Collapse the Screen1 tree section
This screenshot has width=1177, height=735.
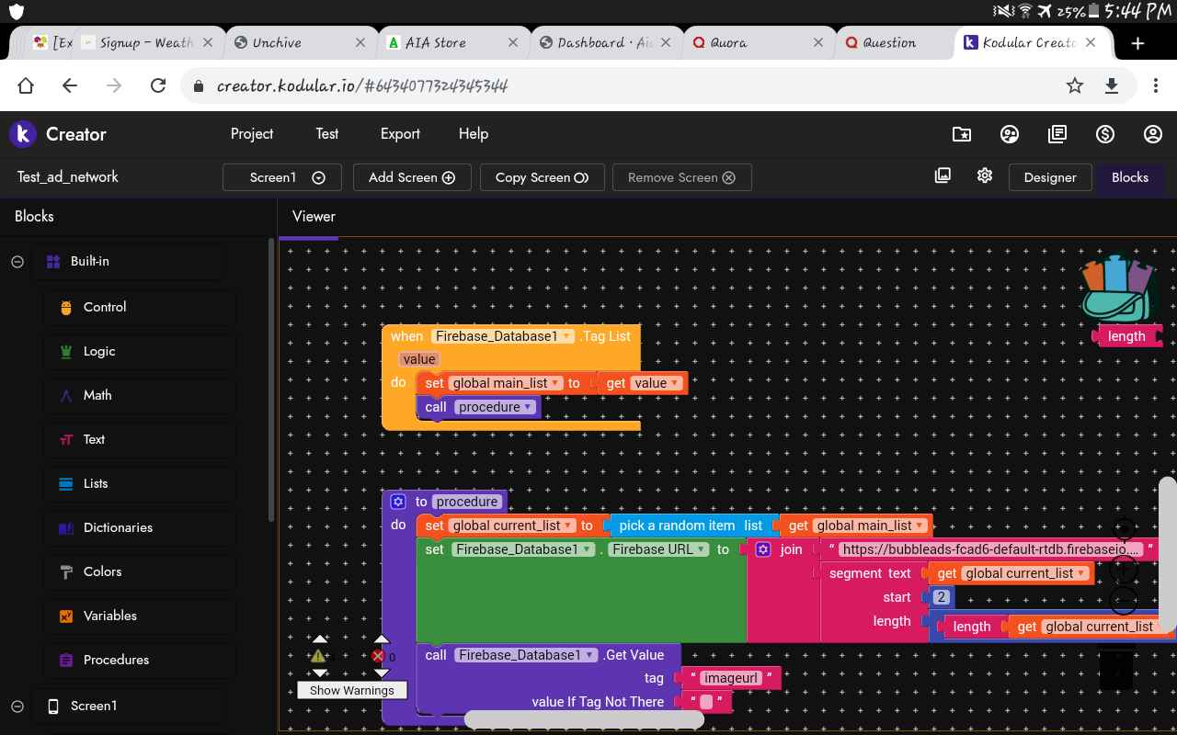pyautogui.click(x=17, y=706)
